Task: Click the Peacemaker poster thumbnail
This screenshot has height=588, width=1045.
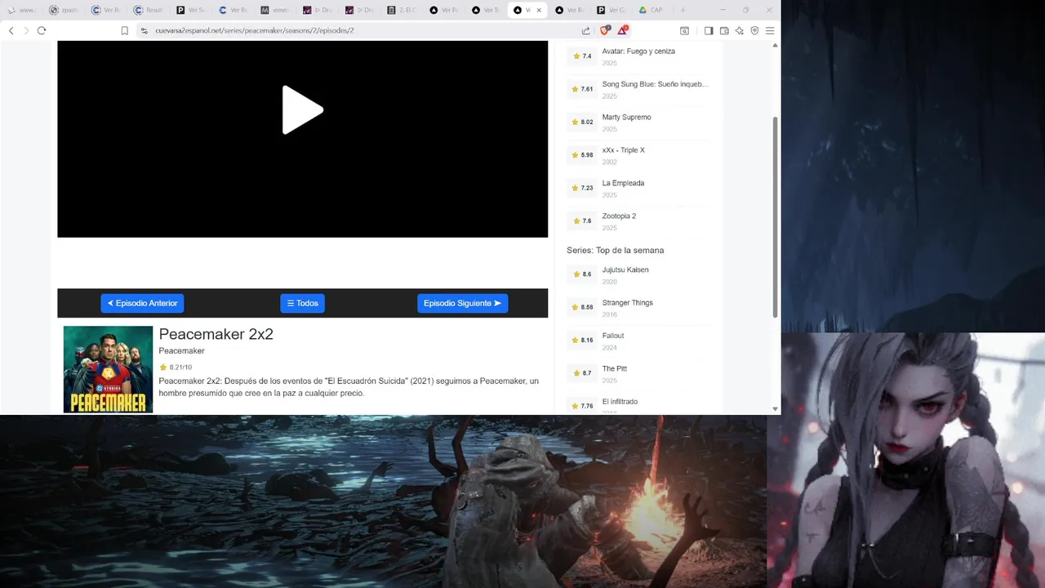Action: (x=108, y=369)
